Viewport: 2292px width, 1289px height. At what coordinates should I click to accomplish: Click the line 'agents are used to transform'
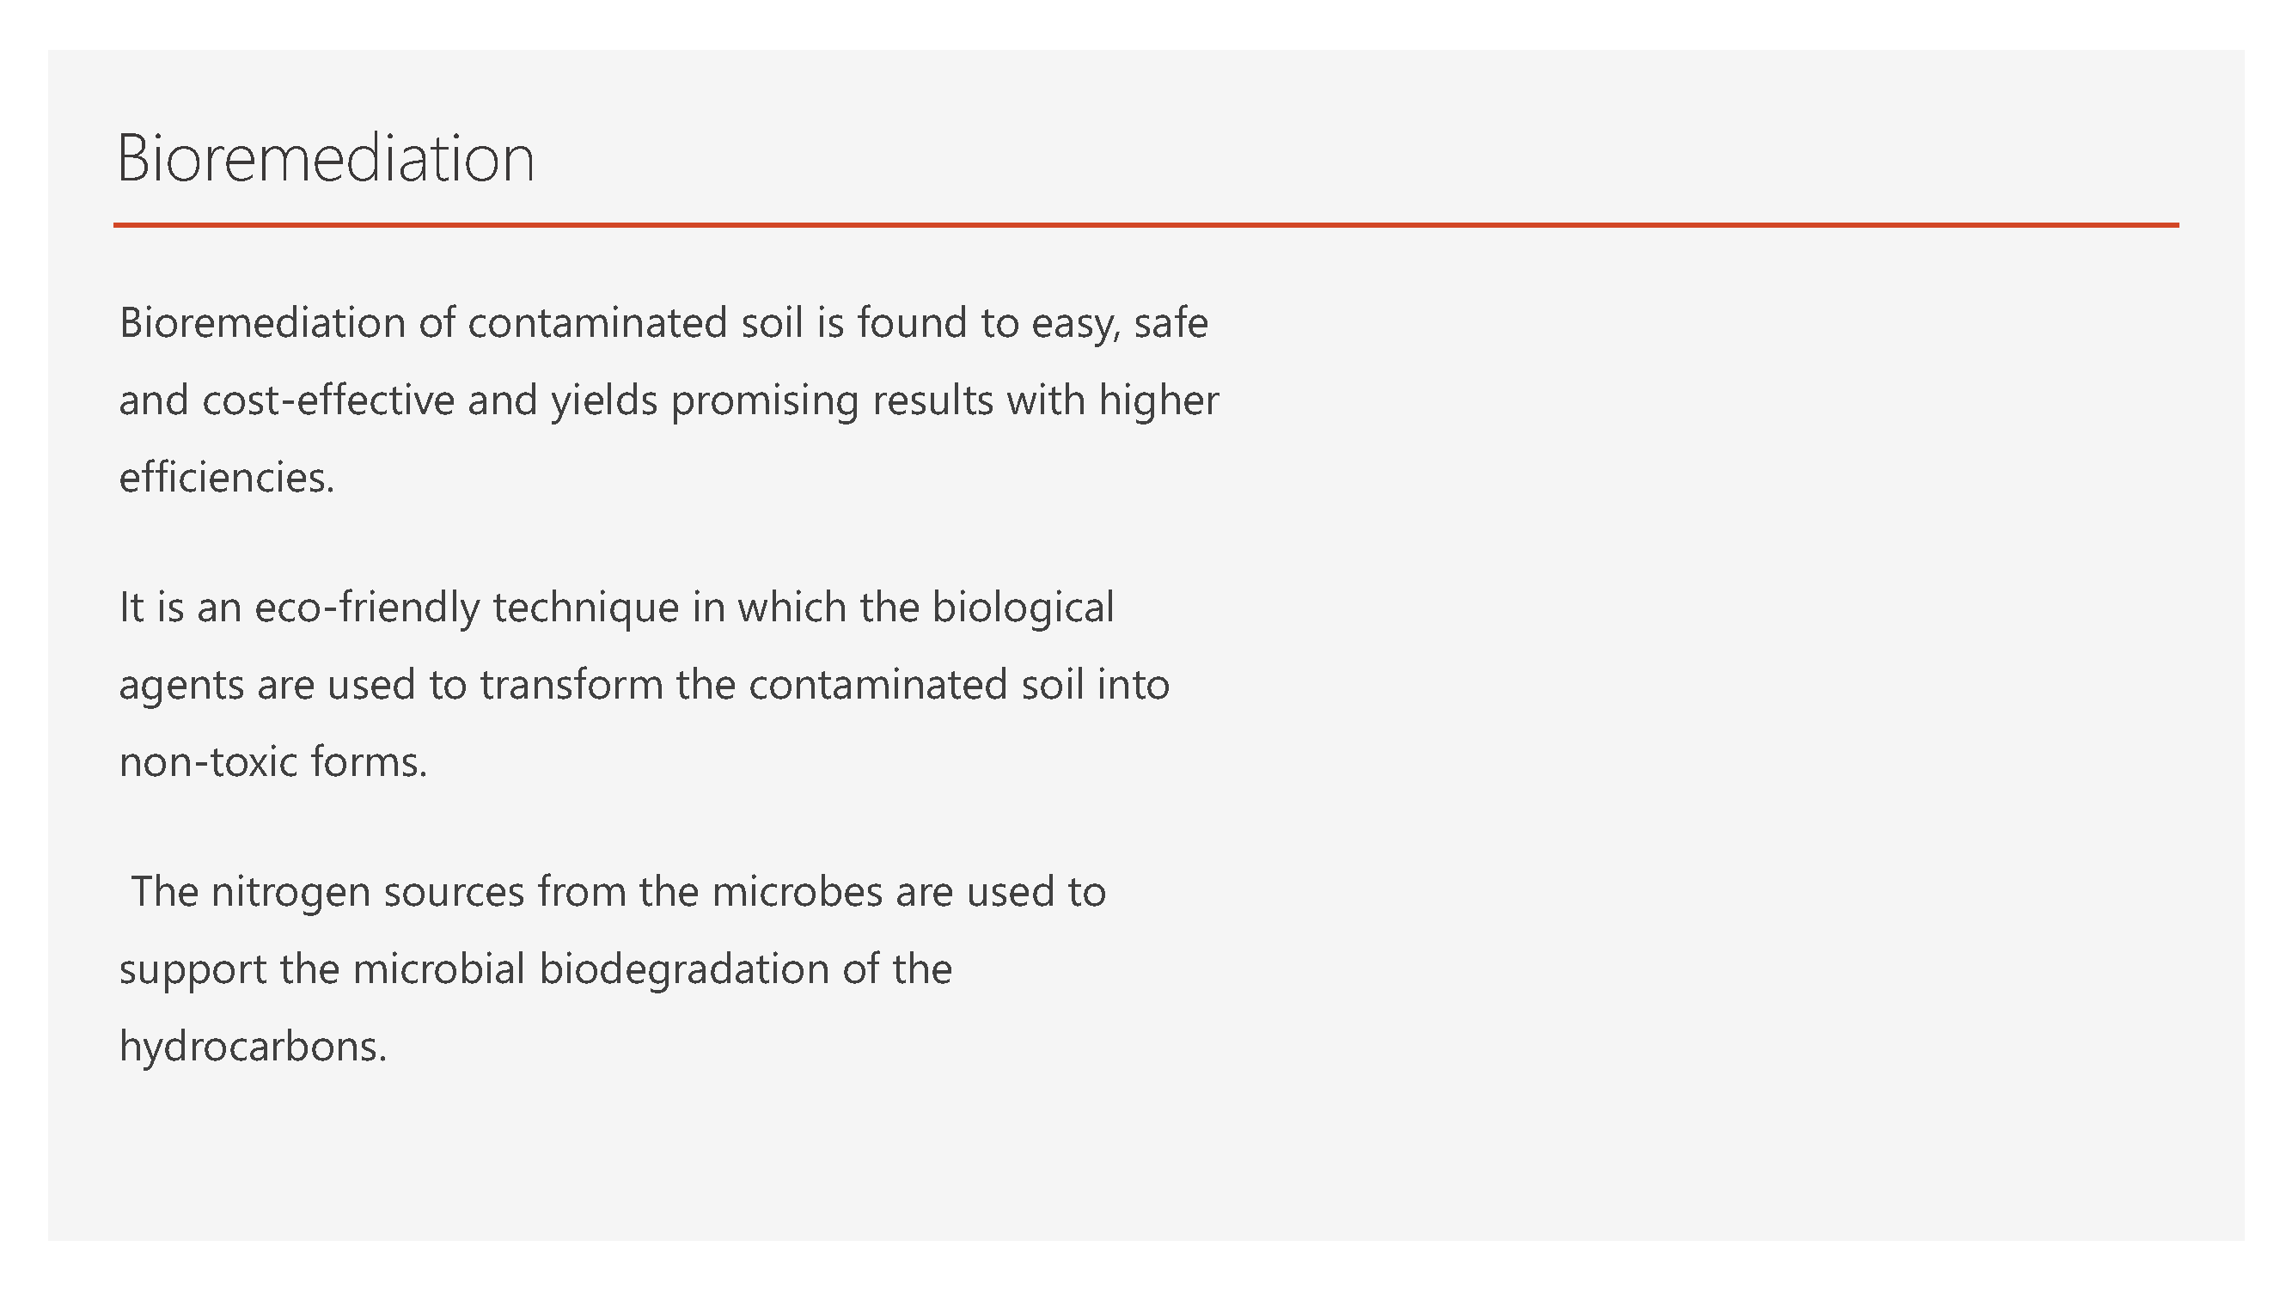pos(645,686)
